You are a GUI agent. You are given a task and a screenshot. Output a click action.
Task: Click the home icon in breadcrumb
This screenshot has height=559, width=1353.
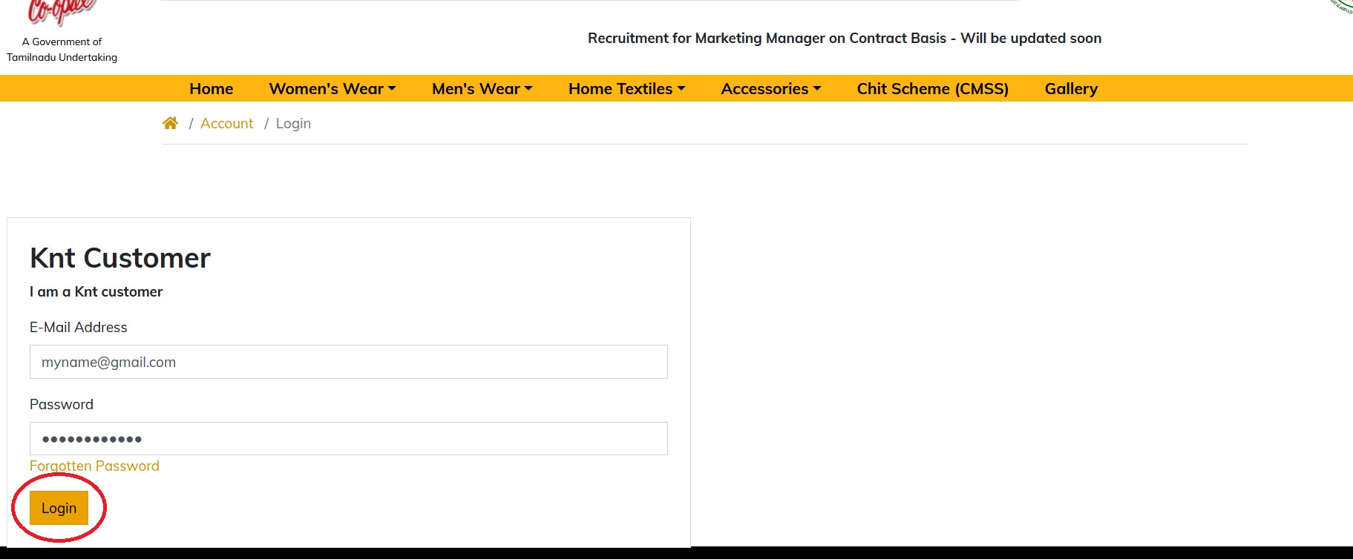point(170,123)
